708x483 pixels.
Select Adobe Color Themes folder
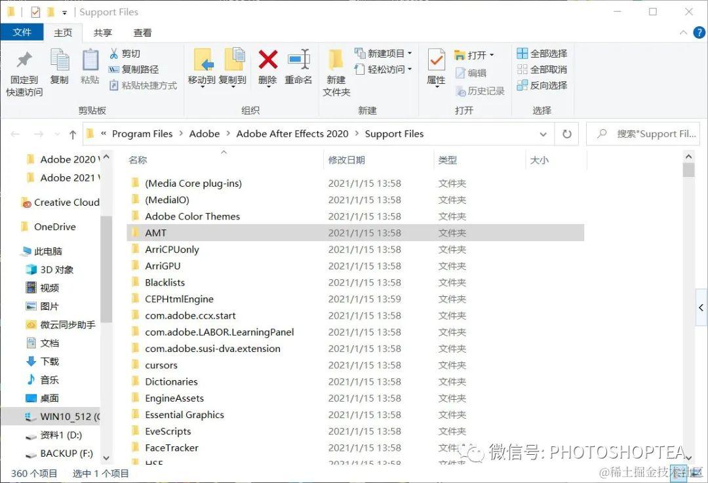355,216
